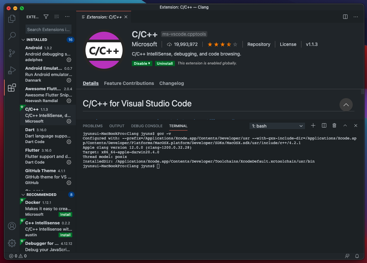Image resolution: width=367 pixels, height=263 pixels.
Task: Open the Source Control view
Action: pyautogui.click(x=12, y=53)
